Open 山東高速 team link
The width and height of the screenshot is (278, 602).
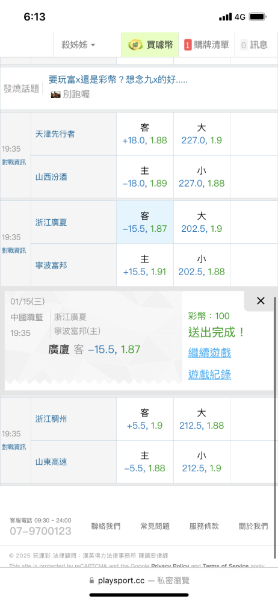coord(51,462)
